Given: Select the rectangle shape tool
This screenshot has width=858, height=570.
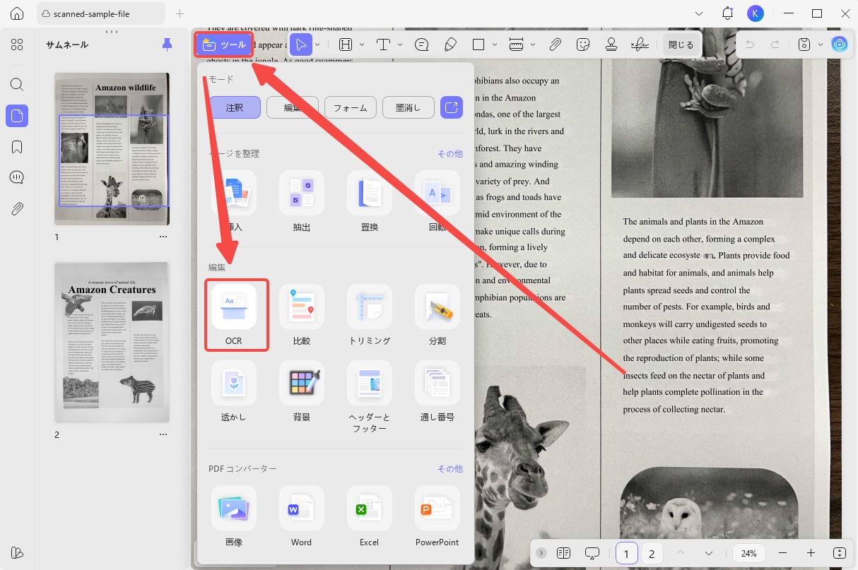Looking at the screenshot, I should tap(478, 44).
